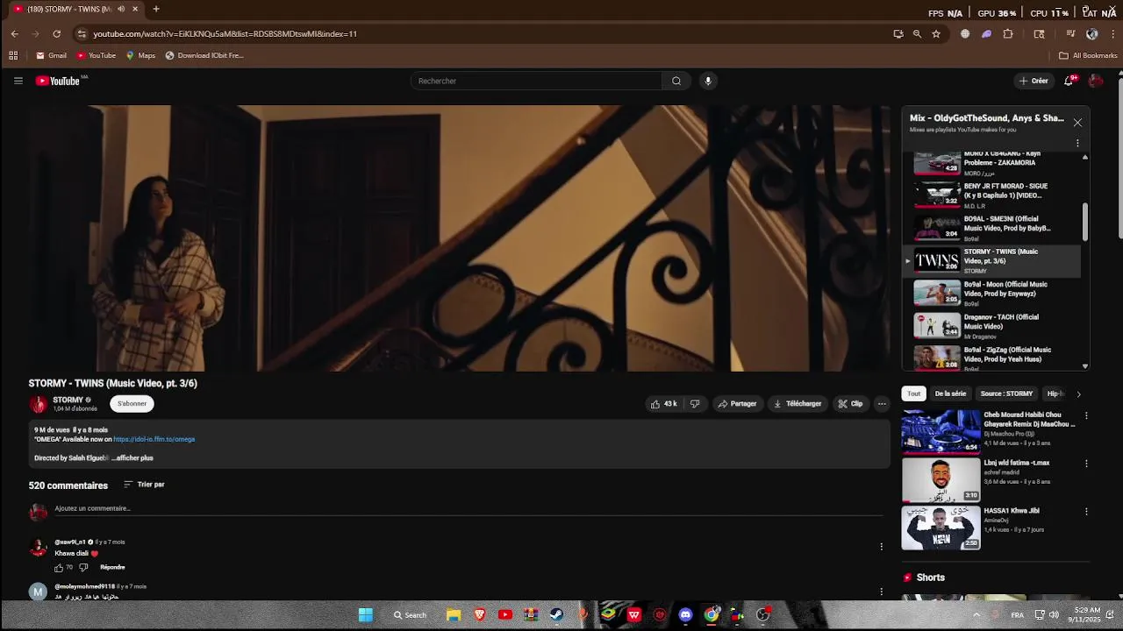This screenshot has height=631, width=1123.
Task: Select the Source : STORMY chip
Action: click(x=1006, y=394)
